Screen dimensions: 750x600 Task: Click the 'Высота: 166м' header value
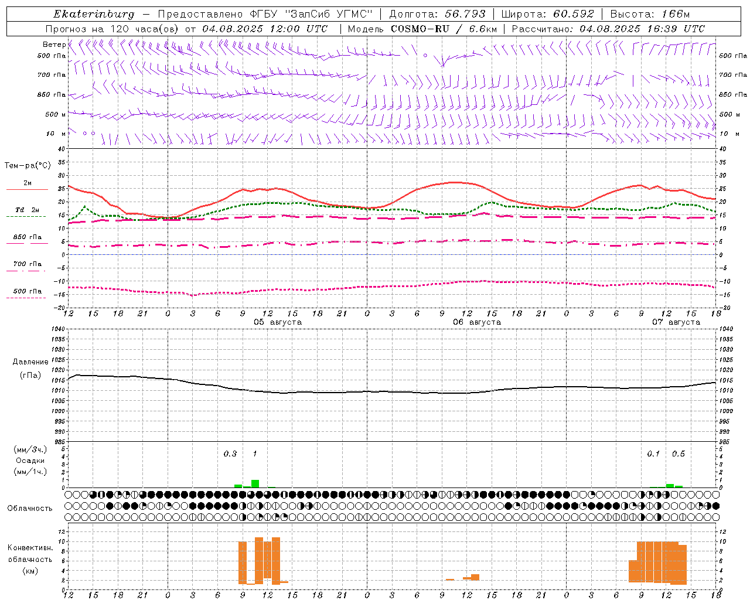(650, 14)
